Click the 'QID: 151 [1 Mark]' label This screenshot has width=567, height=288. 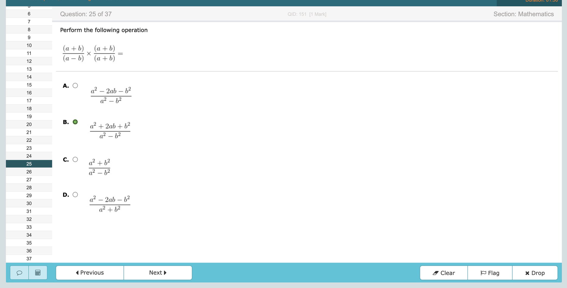(307, 14)
